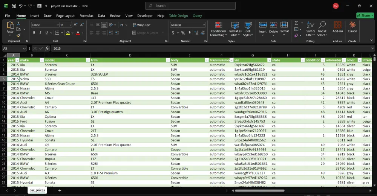Viewport: 377px width, 196px height.
Task: Open the General number format dropdown
Action: pos(204,25)
